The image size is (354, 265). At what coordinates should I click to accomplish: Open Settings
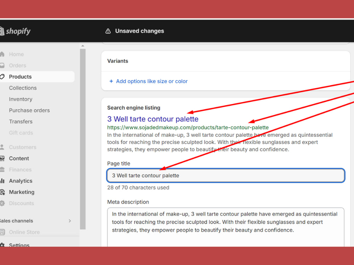pos(19,245)
